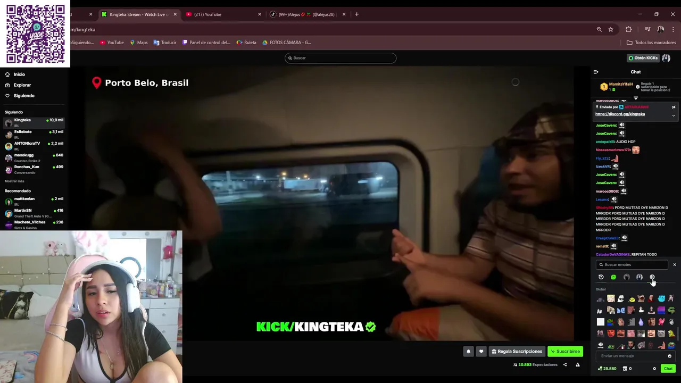The image size is (681, 383).
Task: Open the browser profile avatar
Action: [x=660, y=29]
